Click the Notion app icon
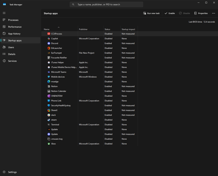This screenshot has width=218, height=176. coord(49,86)
